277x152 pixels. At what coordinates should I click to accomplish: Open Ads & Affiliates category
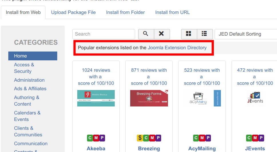(30, 89)
